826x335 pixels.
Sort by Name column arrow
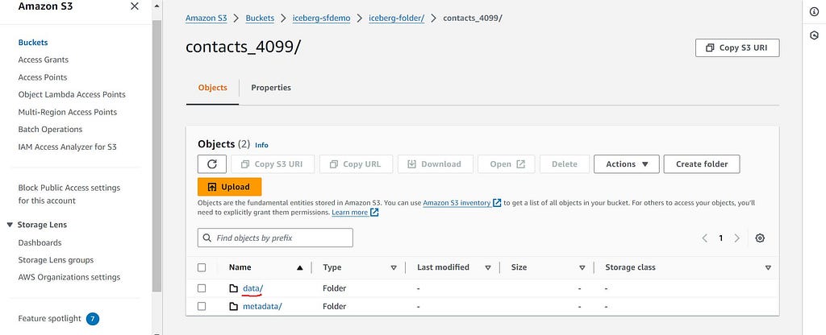(300, 267)
